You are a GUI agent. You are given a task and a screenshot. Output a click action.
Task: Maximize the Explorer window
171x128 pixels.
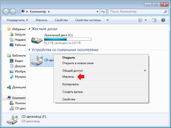[156, 5]
